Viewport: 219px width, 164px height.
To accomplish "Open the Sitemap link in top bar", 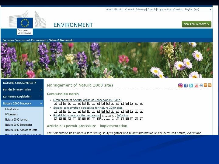I will coord(141,9).
